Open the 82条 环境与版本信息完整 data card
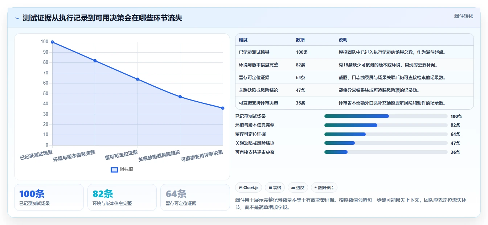The height and width of the screenshot is (225, 488). (x=122, y=197)
